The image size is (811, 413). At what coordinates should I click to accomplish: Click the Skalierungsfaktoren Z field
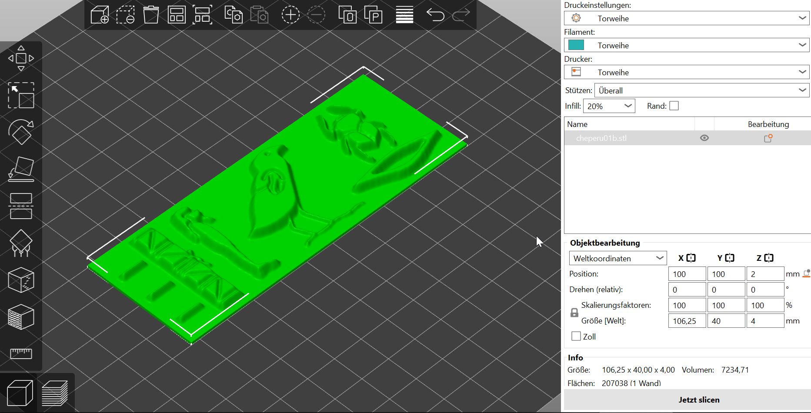[765, 305]
